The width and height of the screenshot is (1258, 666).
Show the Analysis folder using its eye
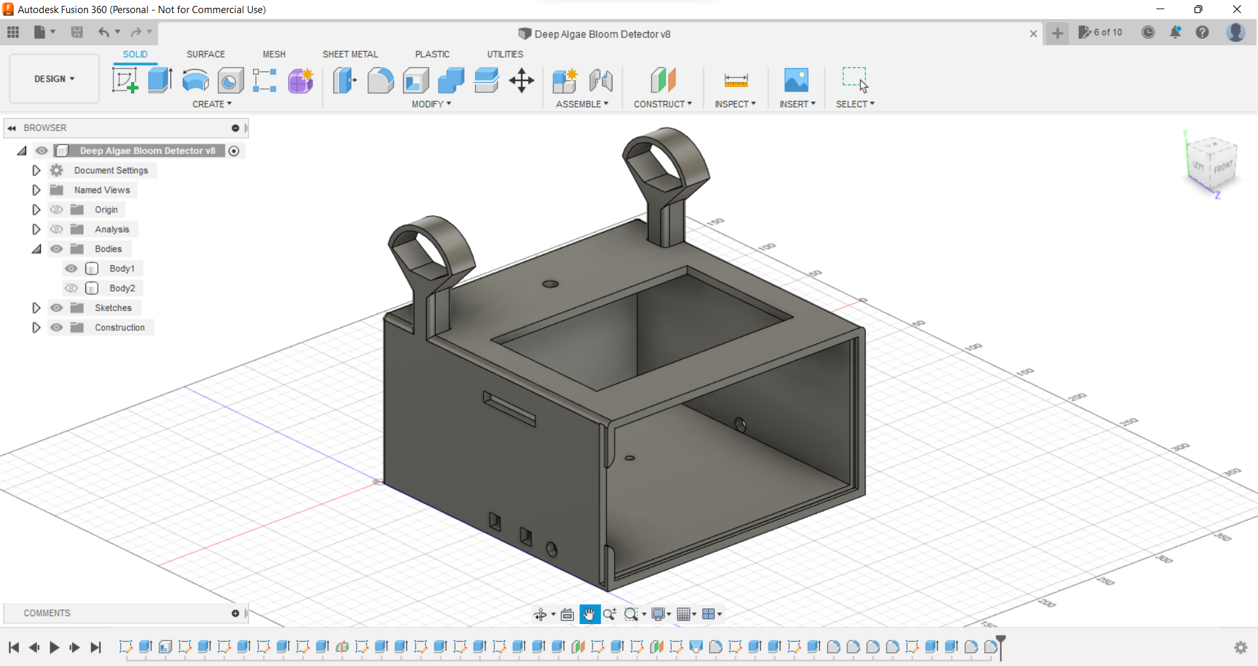[57, 229]
